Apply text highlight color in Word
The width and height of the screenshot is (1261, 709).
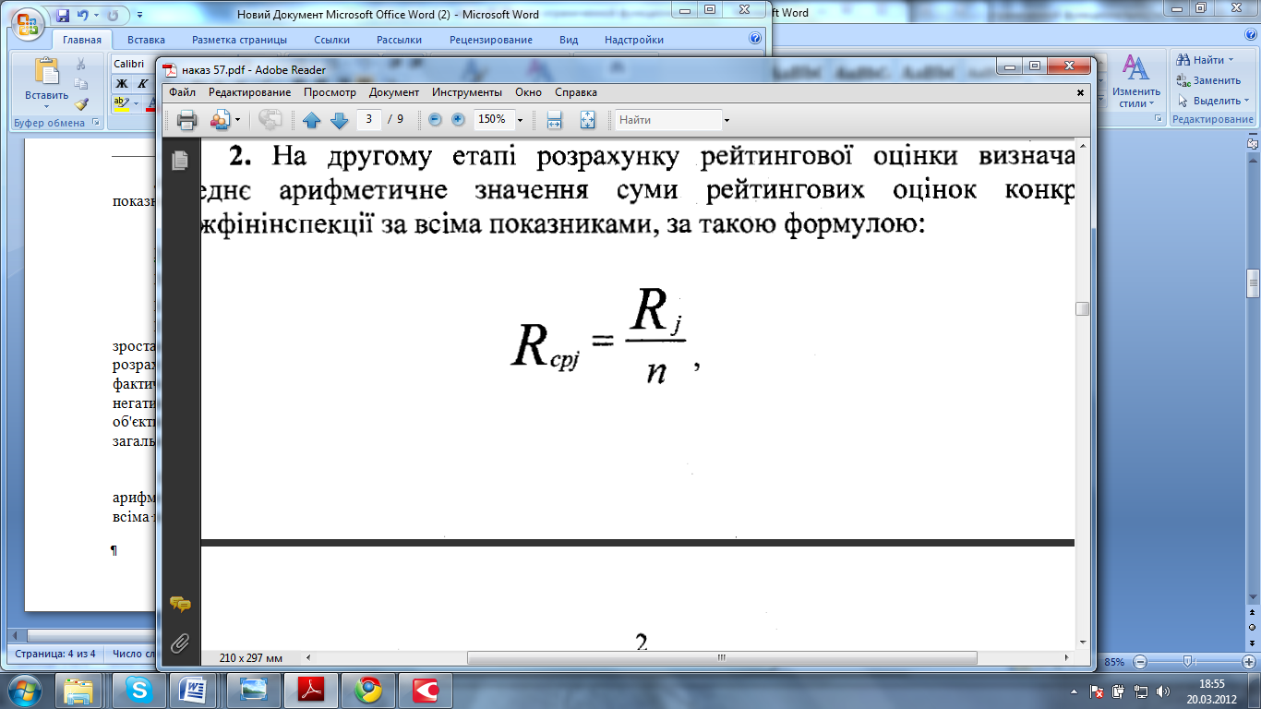(x=121, y=104)
